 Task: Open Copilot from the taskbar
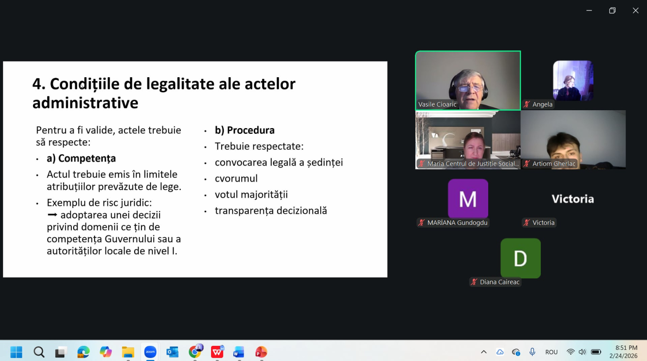(106, 352)
